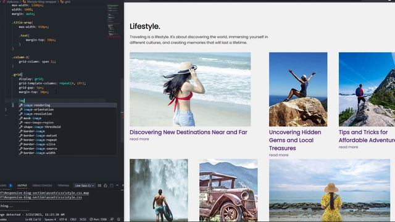Click read more under Discovering New Destinations
This screenshot has width=395, height=222.
coord(139,139)
